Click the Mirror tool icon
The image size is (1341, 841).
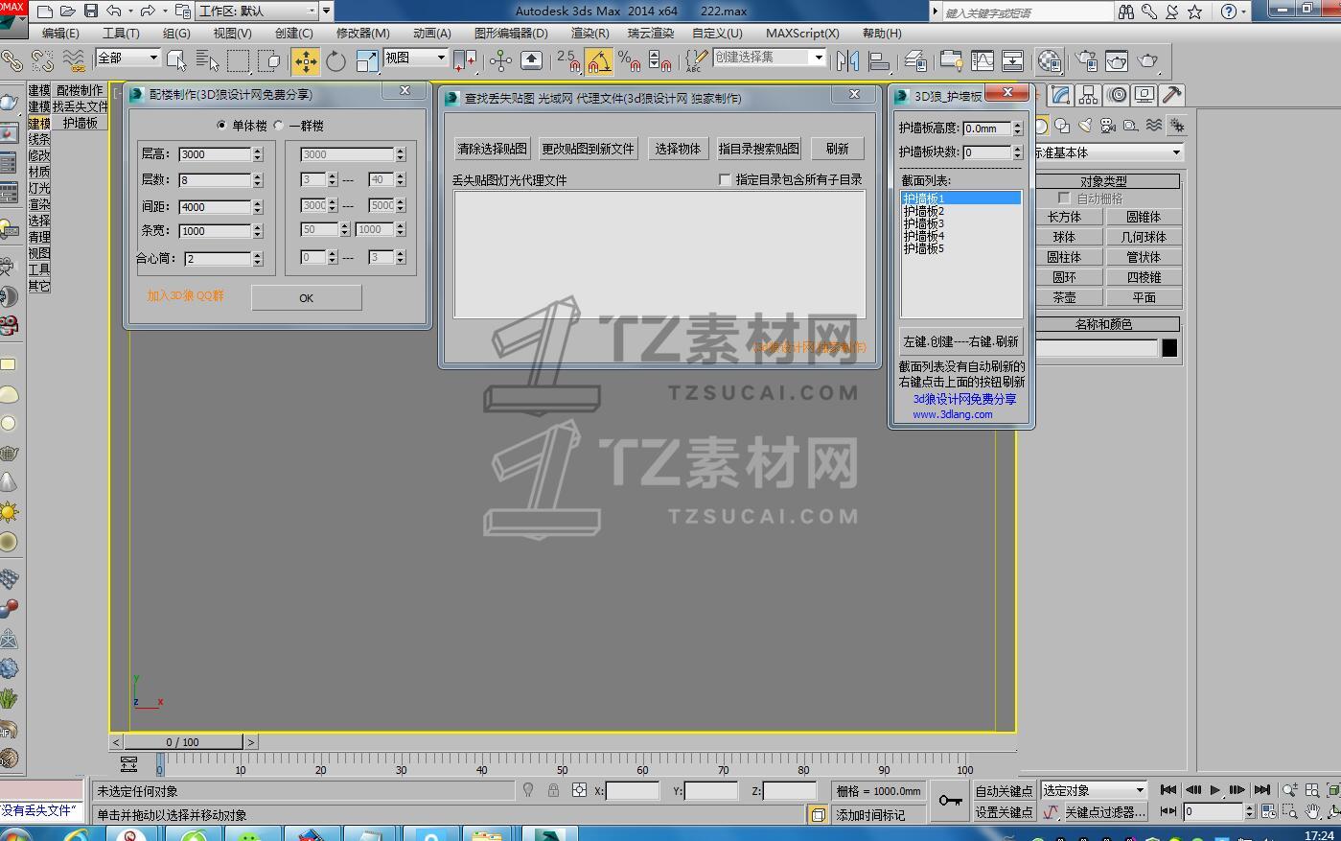(847, 61)
